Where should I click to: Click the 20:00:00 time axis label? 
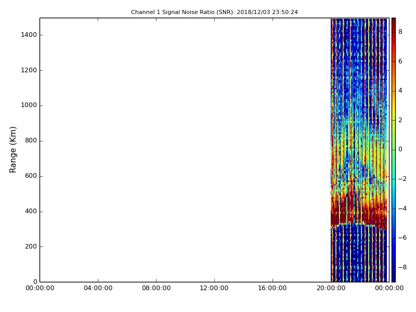click(x=331, y=288)
